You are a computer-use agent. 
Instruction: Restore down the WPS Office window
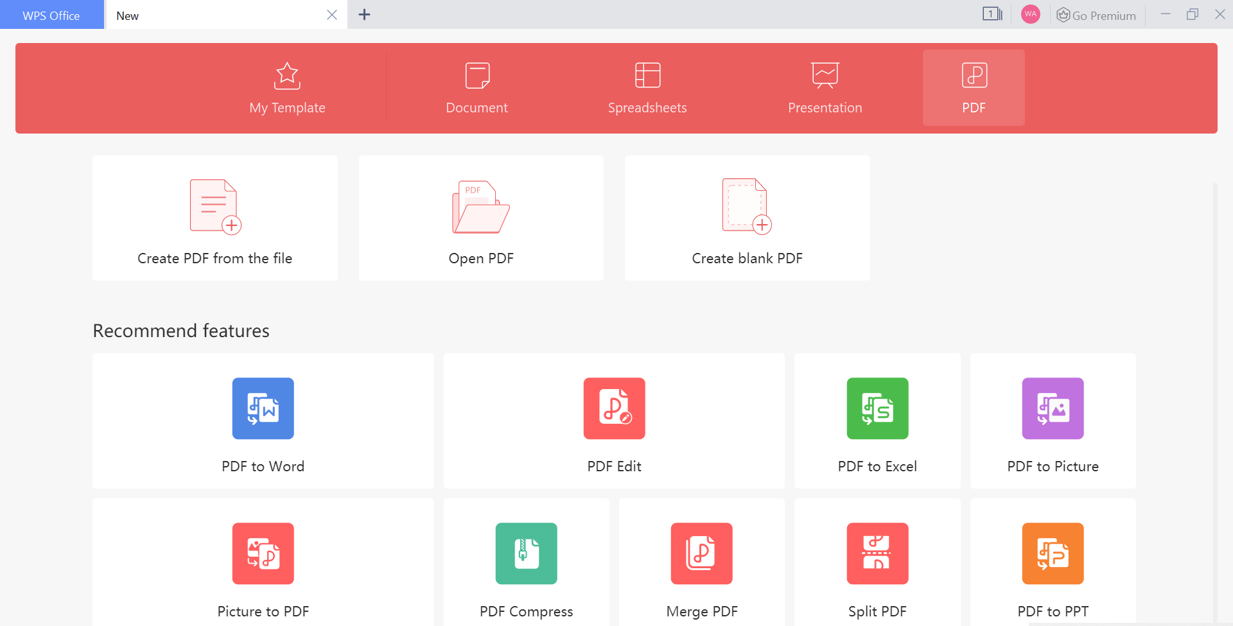(1193, 14)
